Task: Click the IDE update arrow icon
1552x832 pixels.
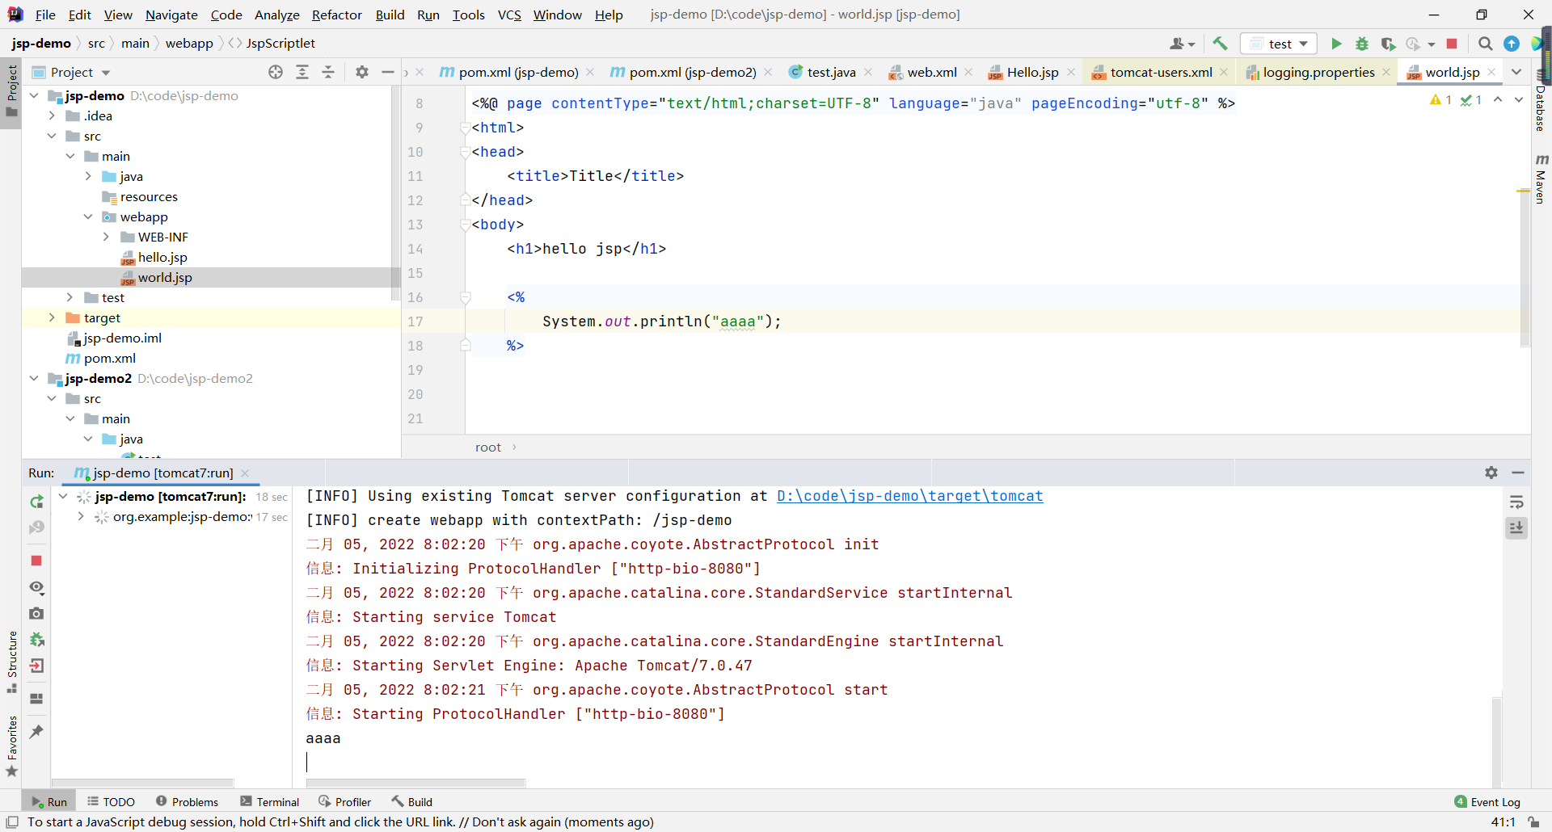Action: click(1512, 44)
